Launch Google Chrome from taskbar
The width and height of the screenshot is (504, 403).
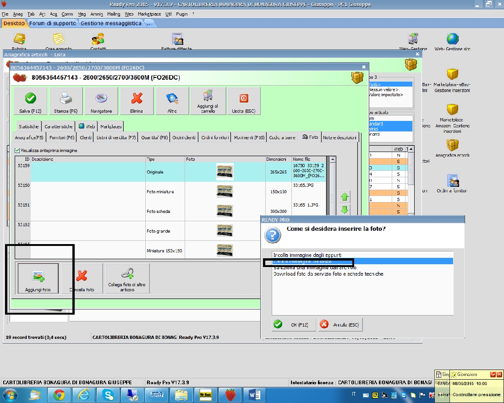point(59,395)
